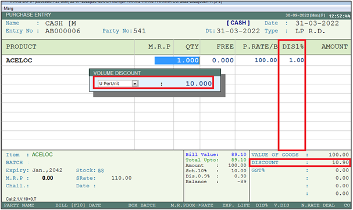Screen dimensions: 353x210
Task: Click the Bill Value 89.10
Action: click(x=238, y=155)
